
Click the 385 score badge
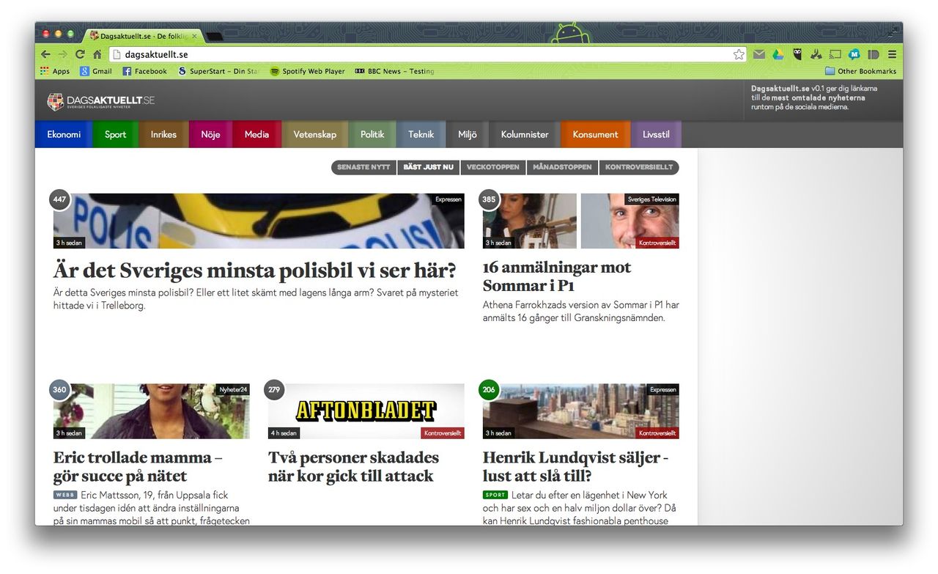point(489,199)
